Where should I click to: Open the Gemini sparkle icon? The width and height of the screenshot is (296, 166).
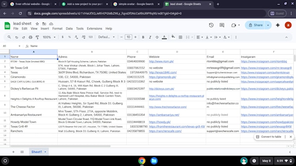click(x=278, y=25)
